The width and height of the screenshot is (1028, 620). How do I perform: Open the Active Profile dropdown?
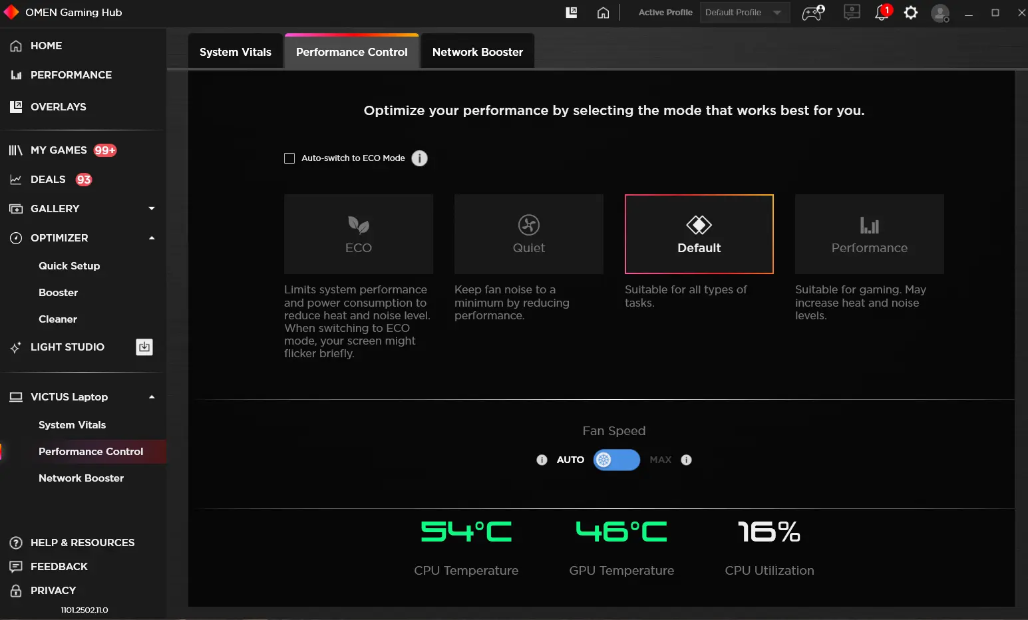pyautogui.click(x=745, y=13)
